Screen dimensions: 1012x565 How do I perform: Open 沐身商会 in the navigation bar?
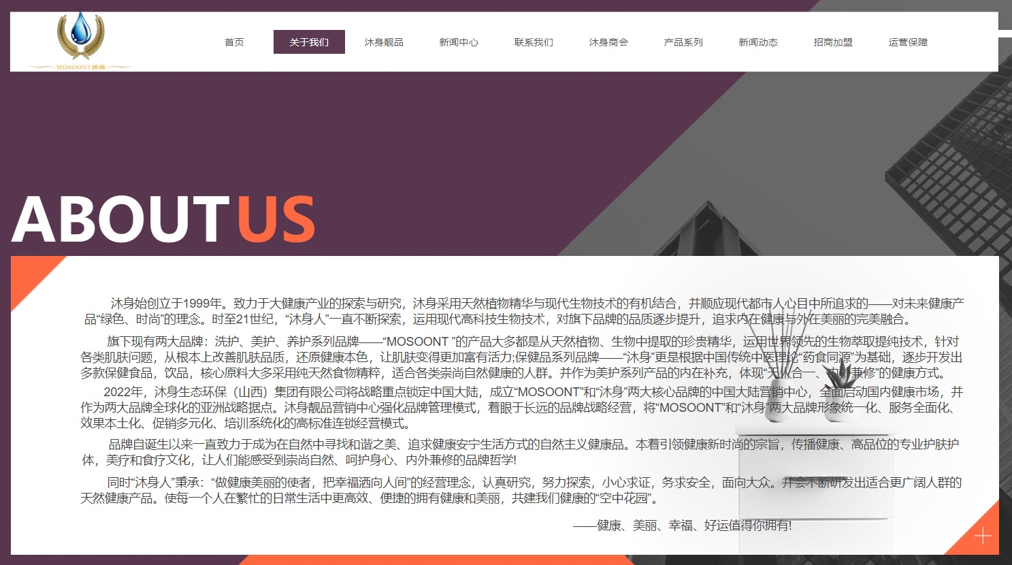pyautogui.click(x=608, y=42)
